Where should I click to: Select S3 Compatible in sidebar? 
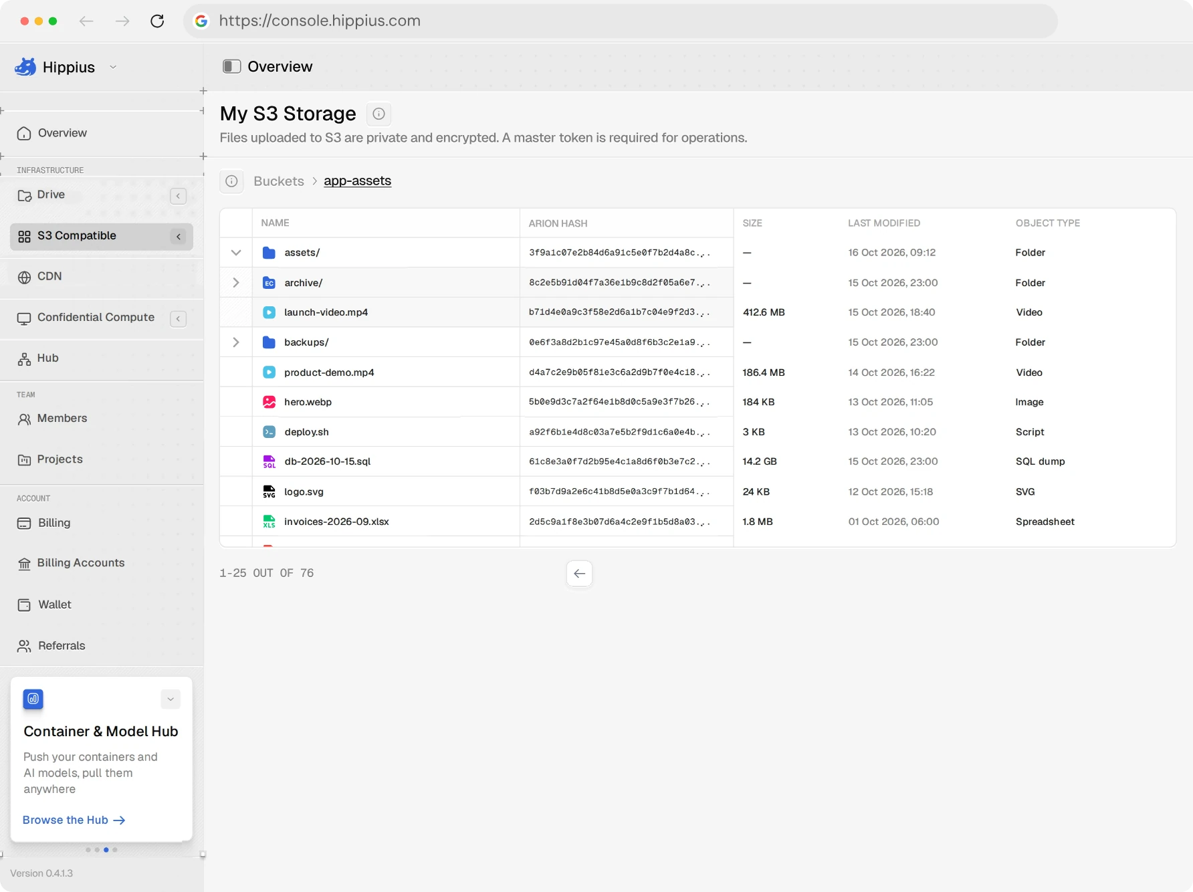click(102, 236)
